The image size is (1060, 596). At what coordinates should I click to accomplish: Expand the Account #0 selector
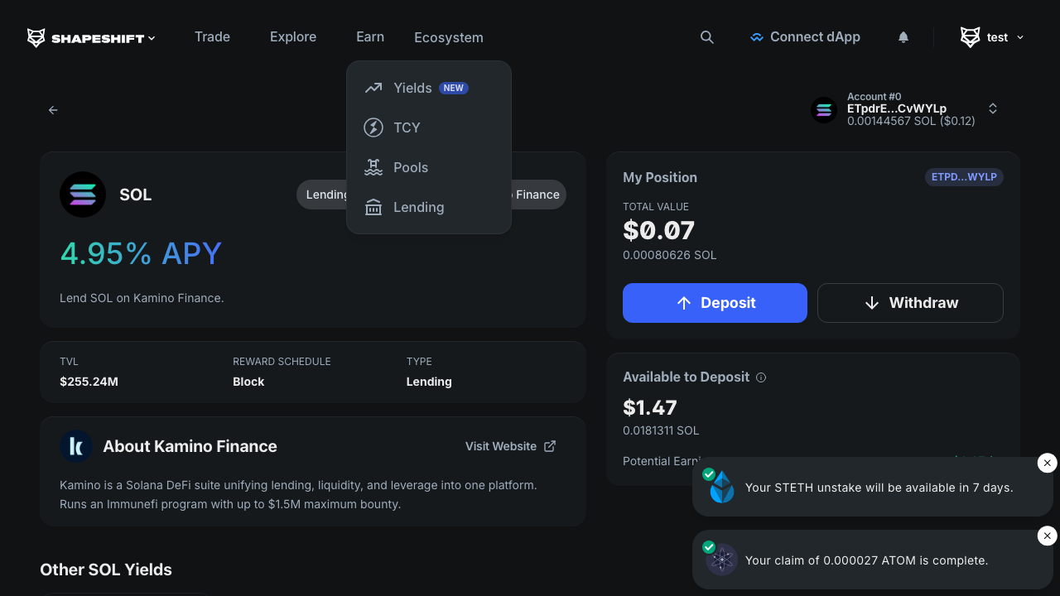[x=992, y=109]
